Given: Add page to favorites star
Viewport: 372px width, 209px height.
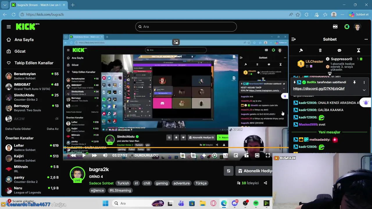Looking at the screenshot, I should click(x=298, y=15).
